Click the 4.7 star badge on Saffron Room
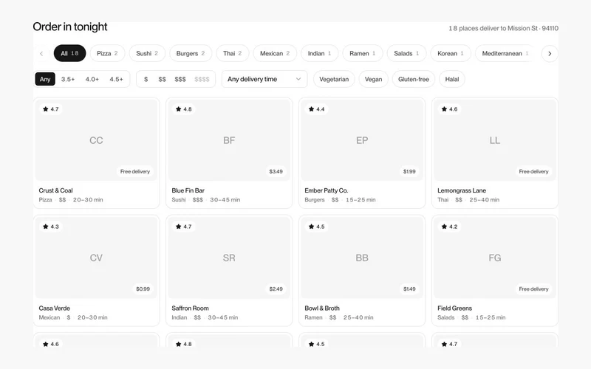591x369 pixels. pos(184,227)
